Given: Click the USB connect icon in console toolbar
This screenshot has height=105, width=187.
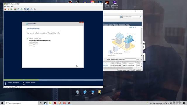Looking at the screenshot, I should point(35,9).
